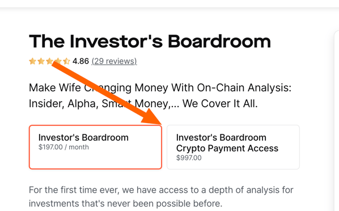
Task: Click the $197.00 / month price label
Action: click(x=63, y=147)
